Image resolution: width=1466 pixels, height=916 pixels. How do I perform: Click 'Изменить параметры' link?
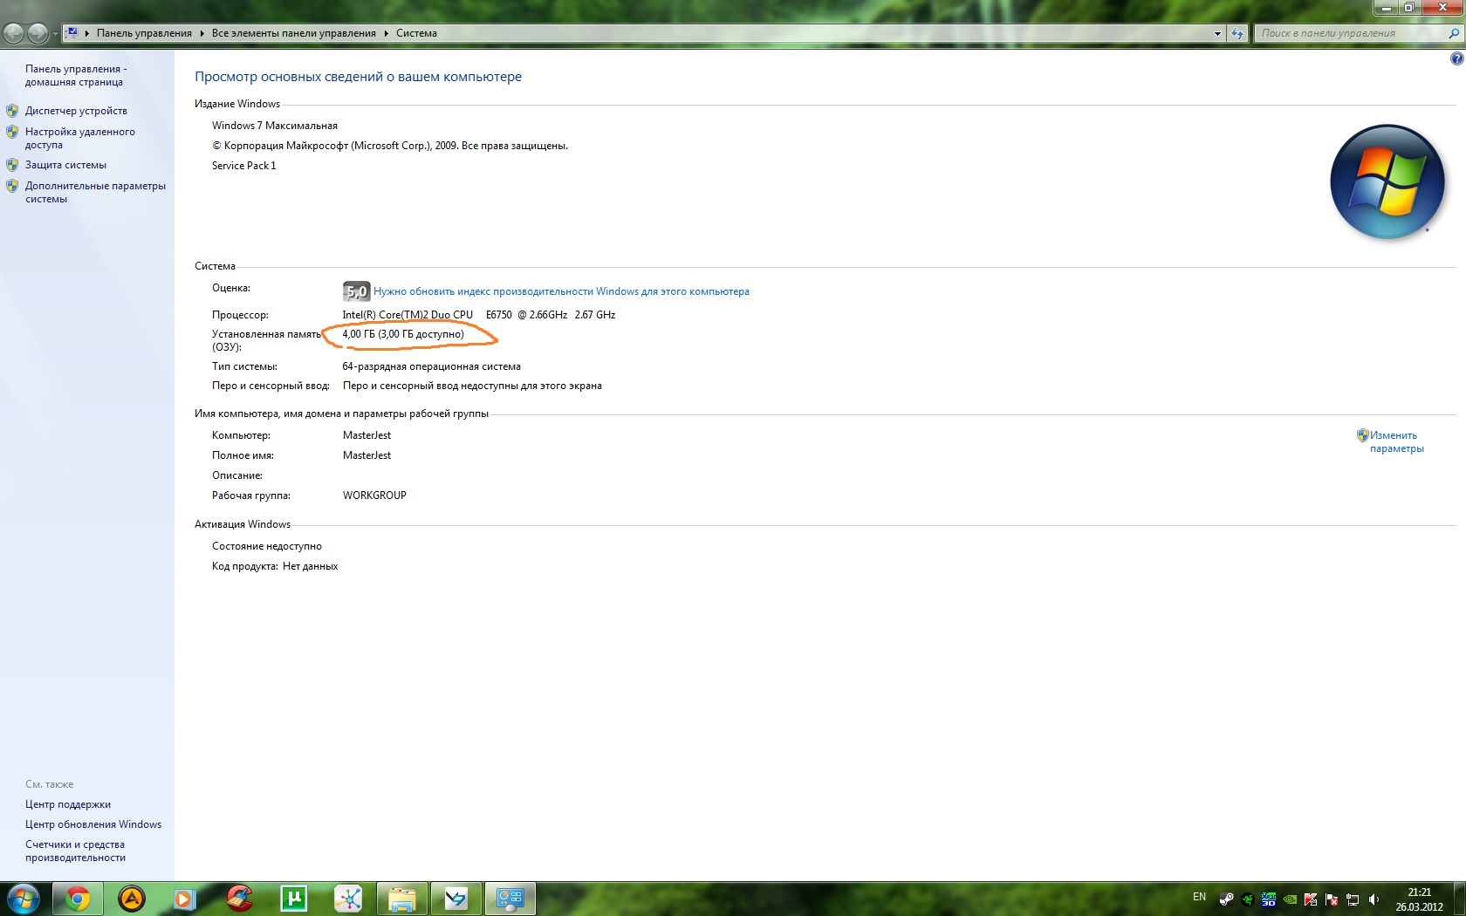tap(1395, 441)
